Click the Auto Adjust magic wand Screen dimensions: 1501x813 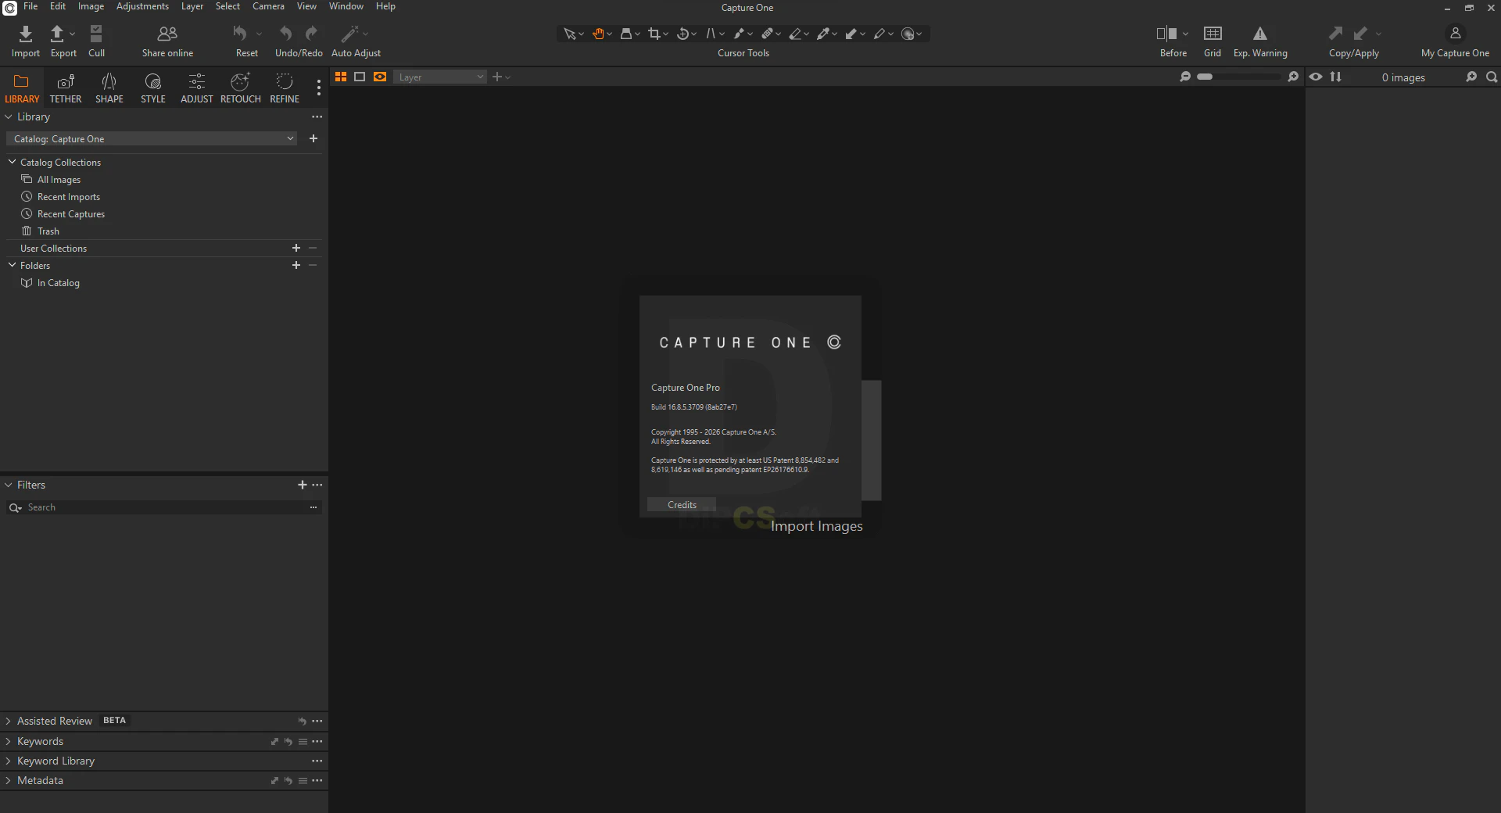349,34
